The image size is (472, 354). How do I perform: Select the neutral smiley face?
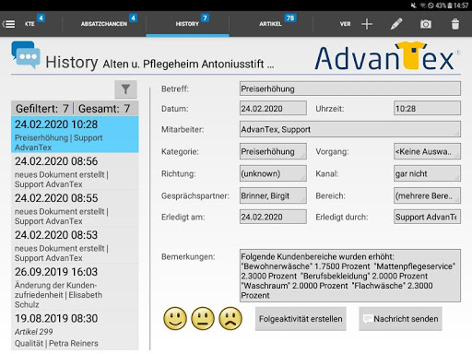[x=203, y=318]
